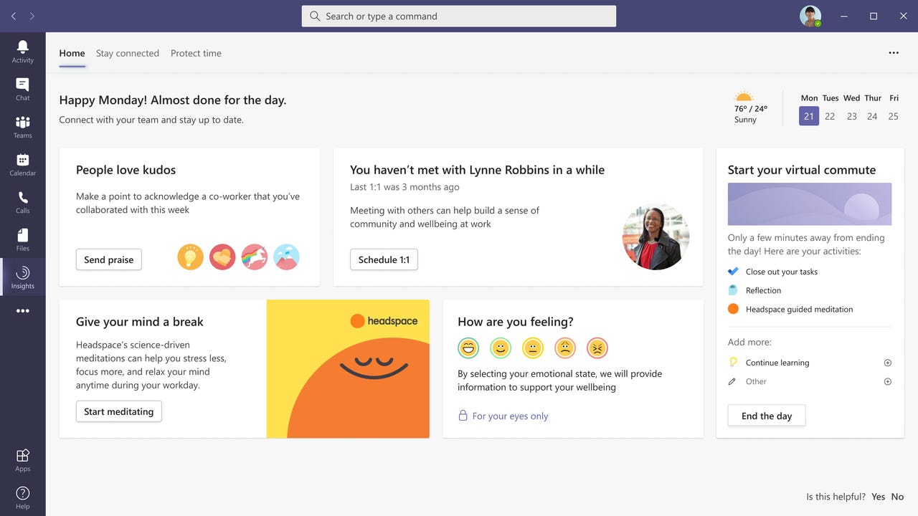Click the search command bar

pyautogui.click(x=458, y=16)
